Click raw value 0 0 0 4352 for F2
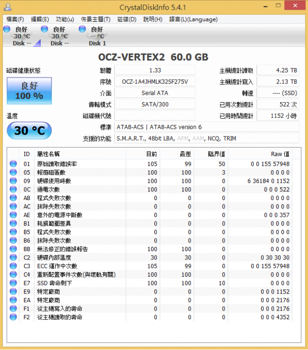 [275, 317]
